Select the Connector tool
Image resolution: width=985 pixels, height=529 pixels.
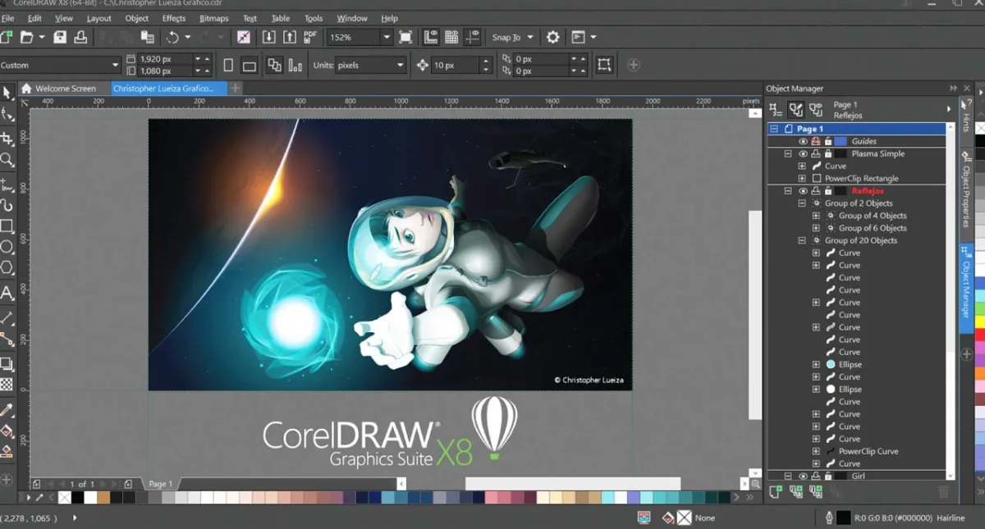coord(7,340)
